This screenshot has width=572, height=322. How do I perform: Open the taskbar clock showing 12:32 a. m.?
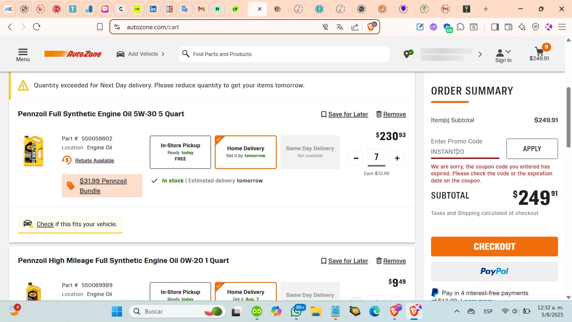pos(550,311)
